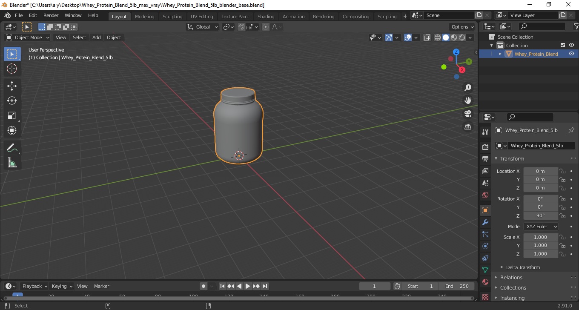Activate the Cursor tool
Viewport: 579px width, 310px height.
click(x=12, y=69)
